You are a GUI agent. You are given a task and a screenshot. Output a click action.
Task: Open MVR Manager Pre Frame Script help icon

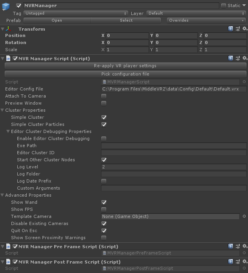pos(230,246)
